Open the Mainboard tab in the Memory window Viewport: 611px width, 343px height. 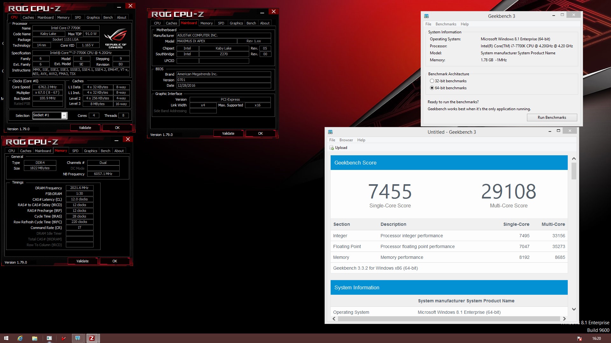coord(43,151)
